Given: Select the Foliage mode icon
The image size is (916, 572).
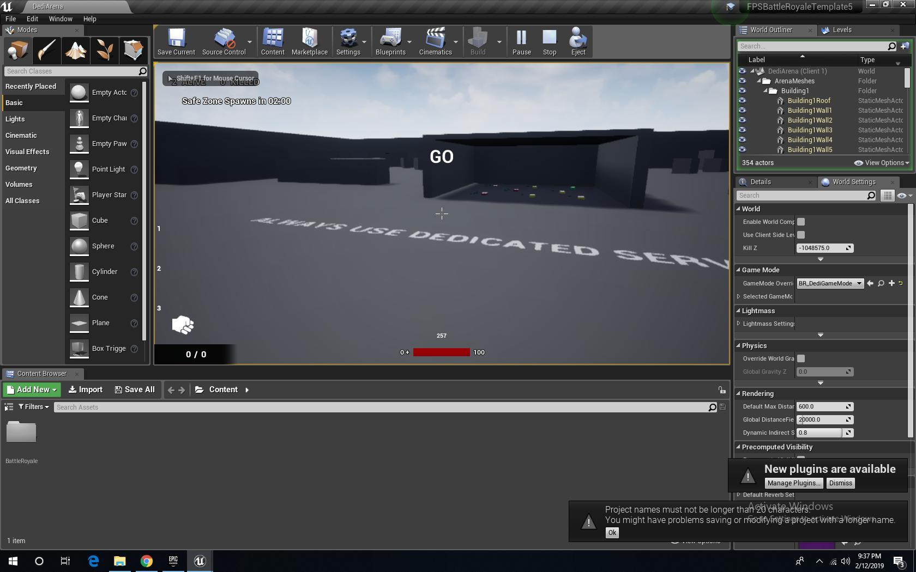Looking at the screenshot, I should pos(104,50).
